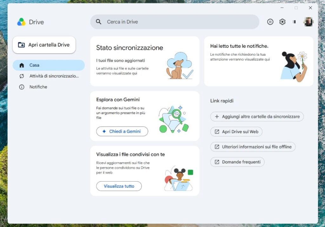Click the Stato sincronizzazione heading
Image resolution: width=325 pixels, height=227 pixels.
click(x=129, y=48)
